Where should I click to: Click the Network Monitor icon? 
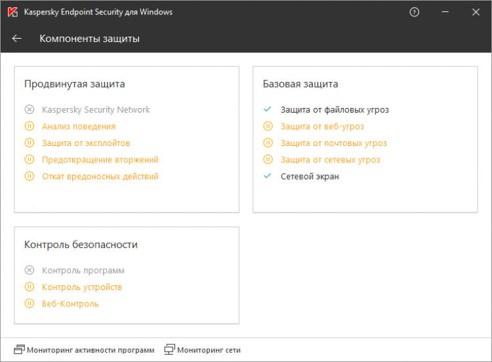pos(170,350)
